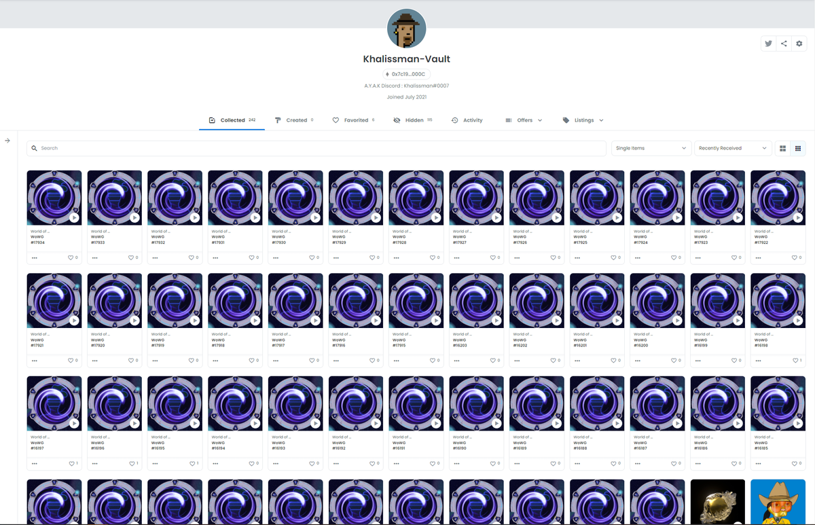Open more options for WoWG #17918
Image resolution: width=815 pixels, height=525 pixels.
[215, 361]
